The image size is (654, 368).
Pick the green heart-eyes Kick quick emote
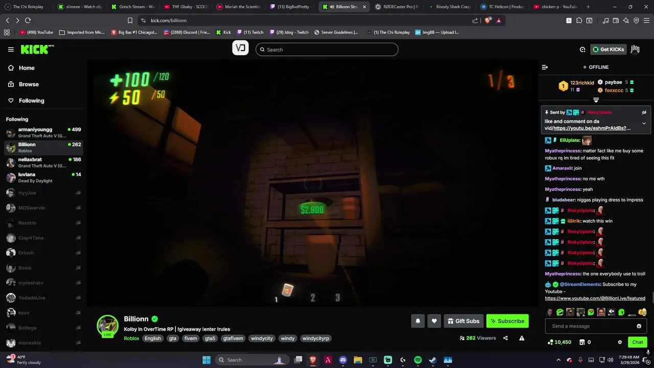tap(591, 312)
